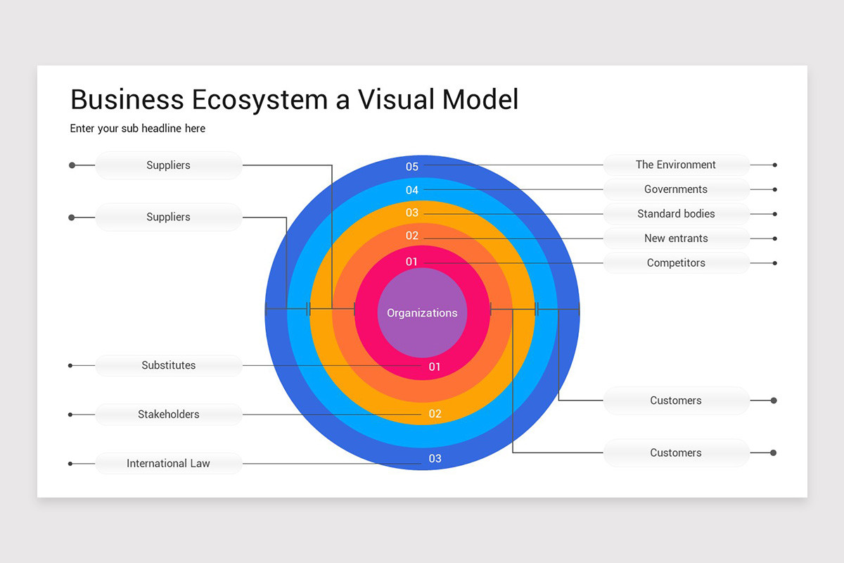The image size is (844, 563).
Task: Select the pink ring labeled 01
Action: point(411,262)
